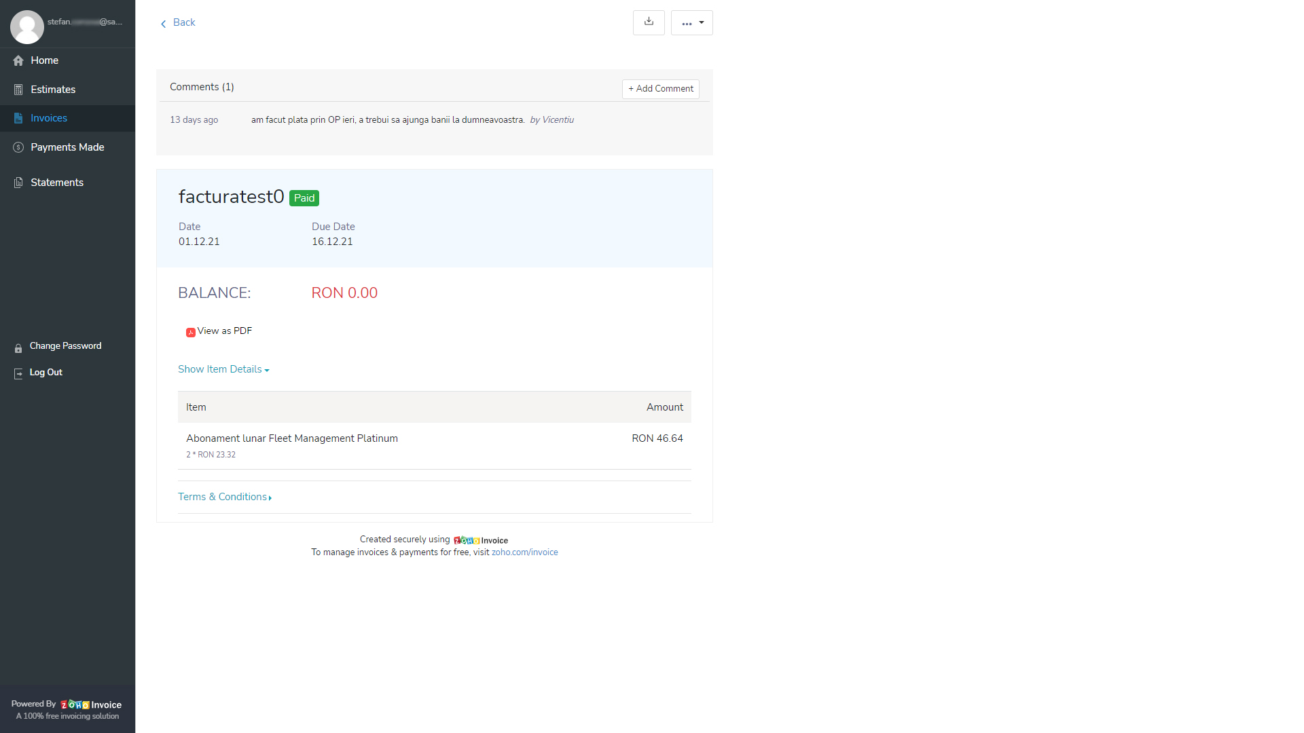1304x733 pixels.
Task: Click the user profile avatar
Action: [27, 27]
